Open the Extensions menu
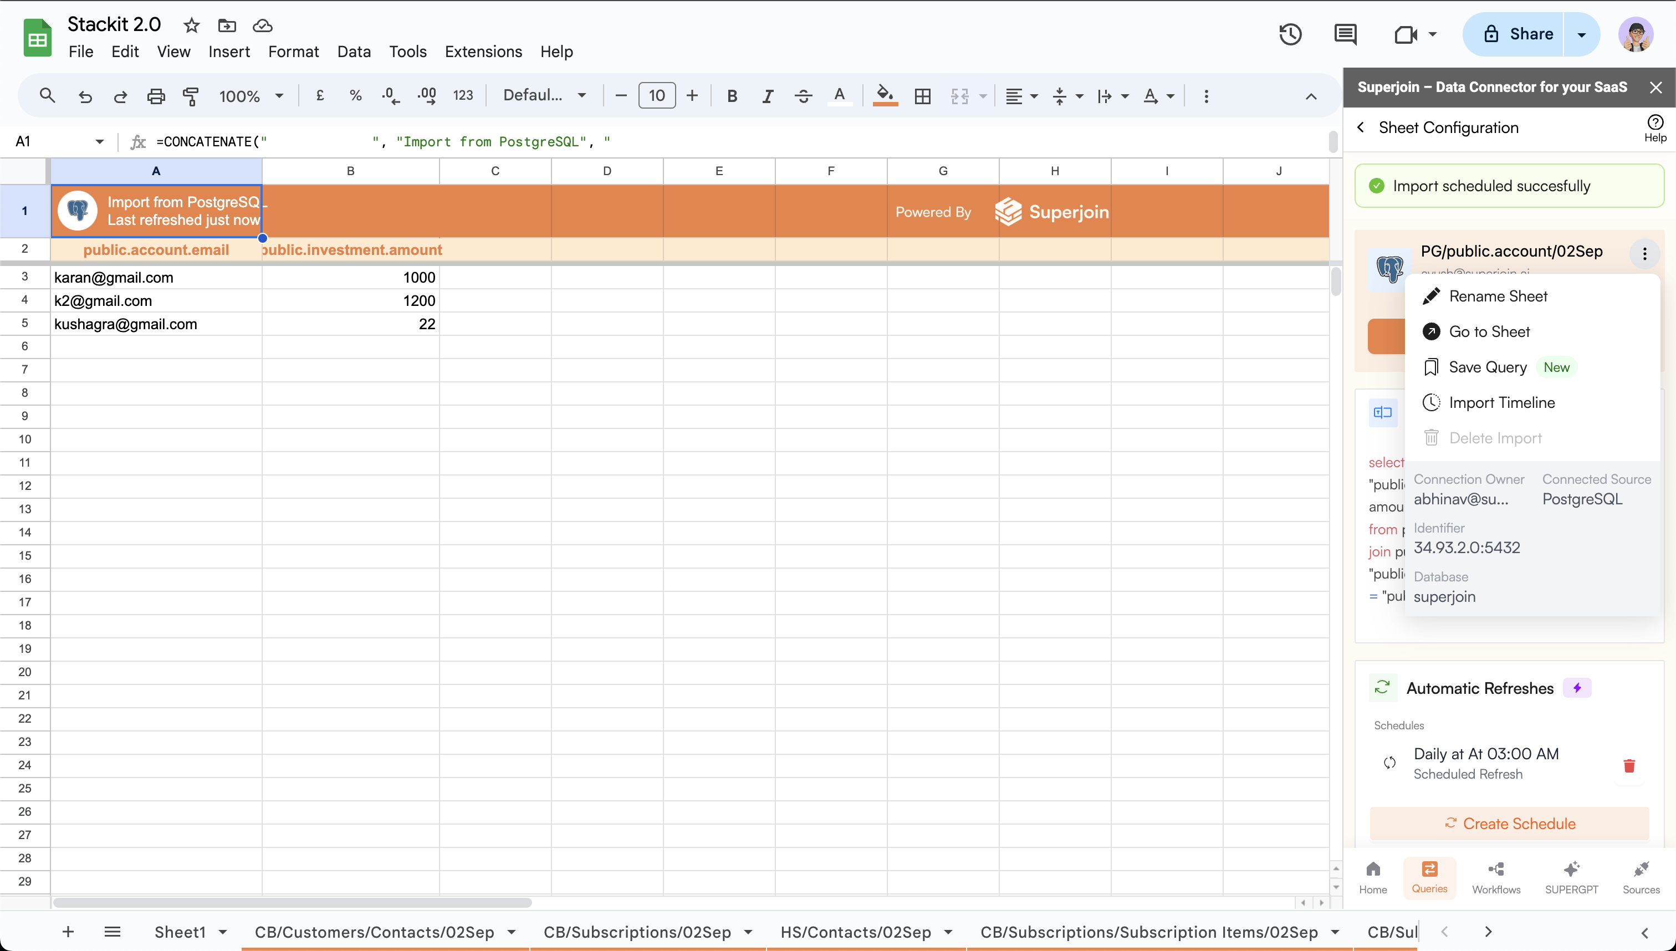The image size is (1676, 951). (483, 52)
